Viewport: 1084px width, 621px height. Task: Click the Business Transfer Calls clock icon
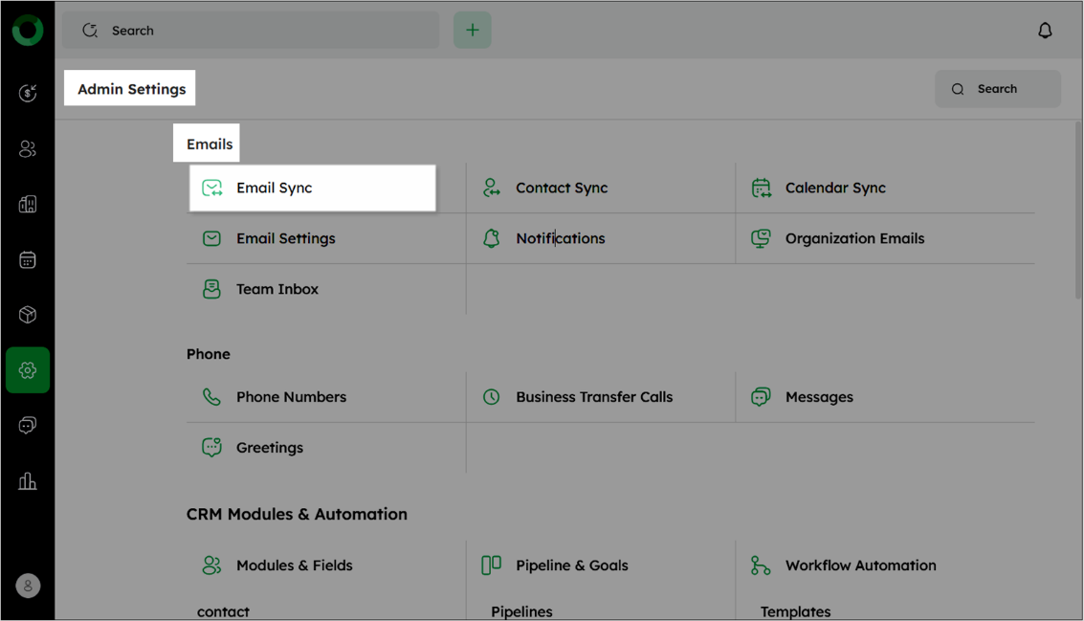pyautogui.click(x=492, y=397)
